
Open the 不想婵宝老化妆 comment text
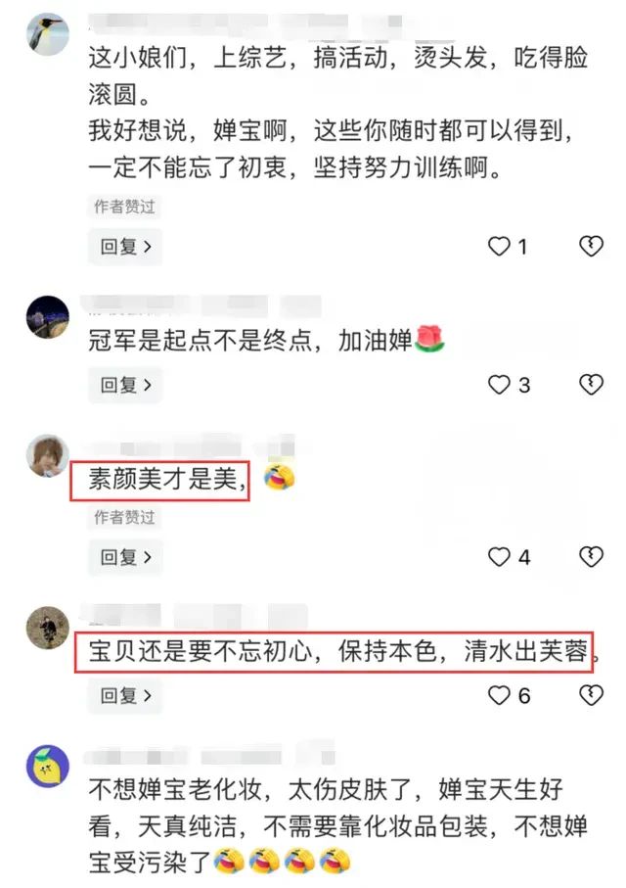click(x=337, y=825)
